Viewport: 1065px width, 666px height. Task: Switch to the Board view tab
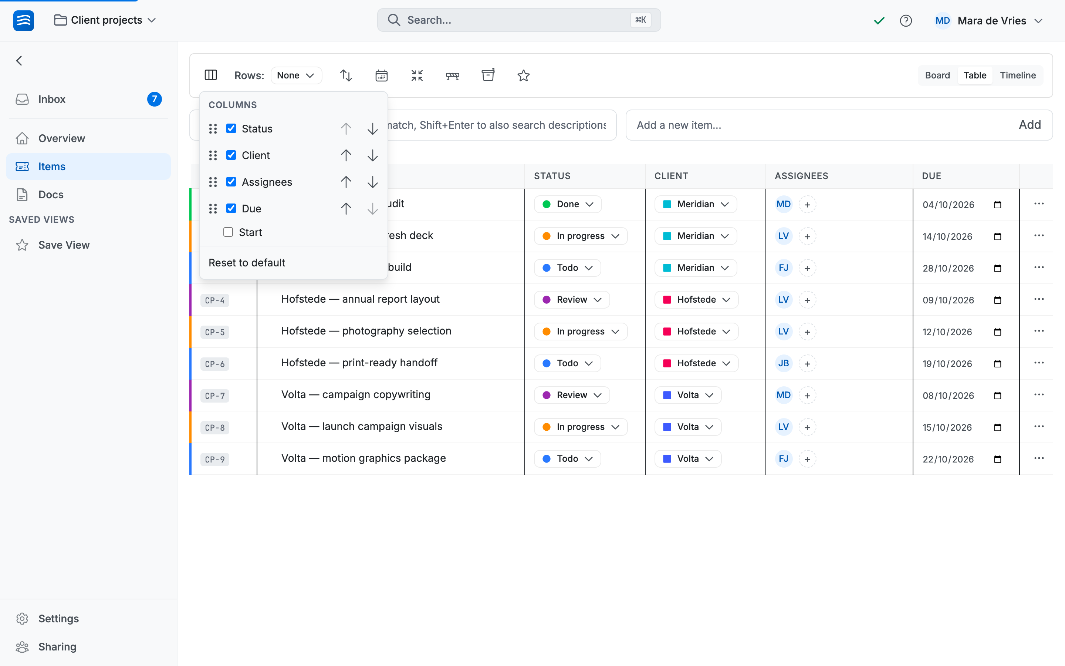pyautogui.click(x=937, y=75)
